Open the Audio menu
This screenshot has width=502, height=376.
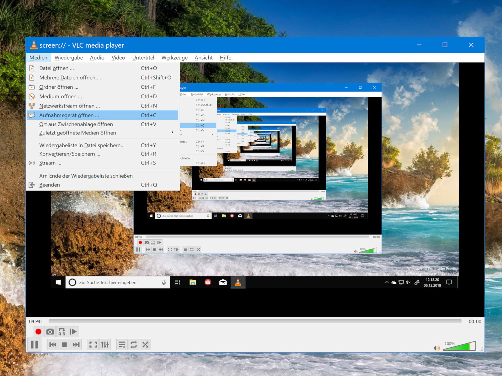tap(97, 58)
